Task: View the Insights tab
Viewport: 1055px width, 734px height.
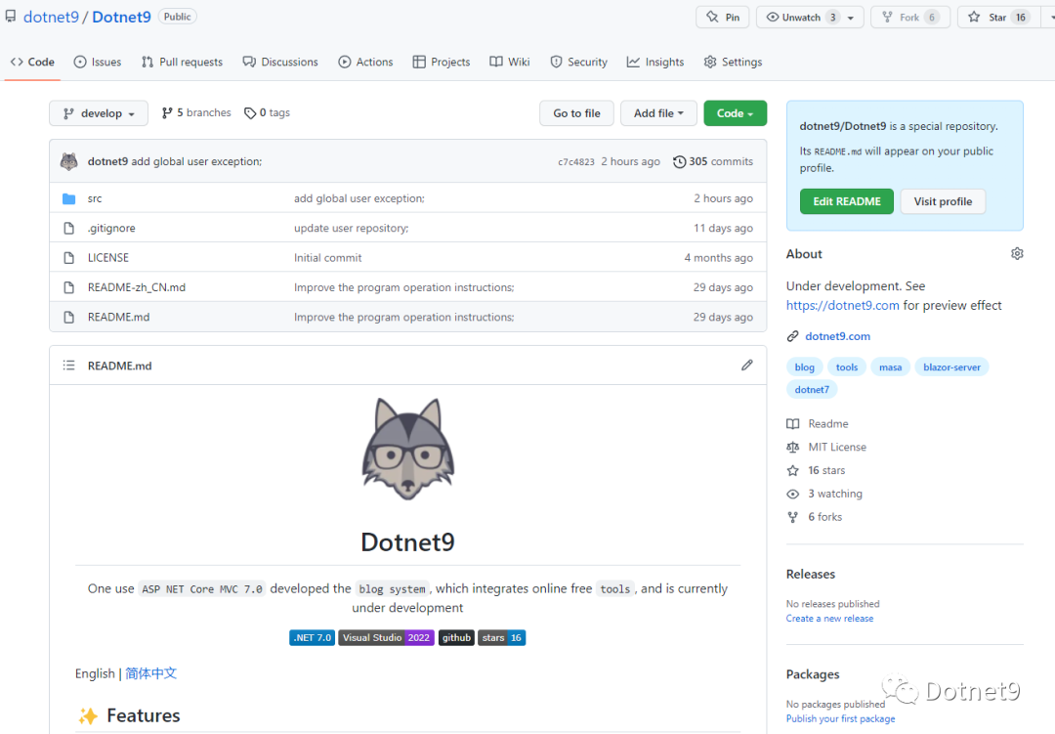Action: click(655, 62)
